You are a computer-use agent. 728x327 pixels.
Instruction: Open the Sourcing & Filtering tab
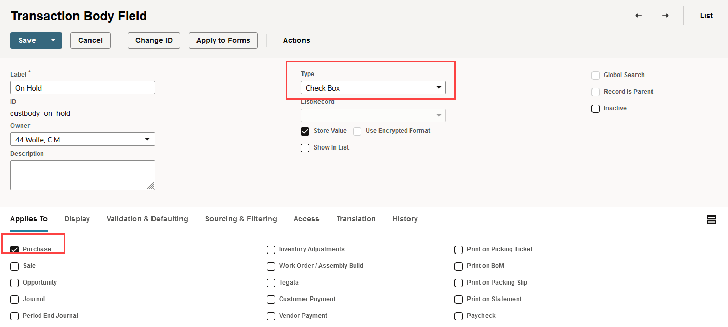pos(241,219)
